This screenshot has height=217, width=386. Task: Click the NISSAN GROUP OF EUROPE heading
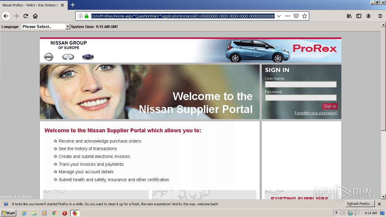pos(69,45)
